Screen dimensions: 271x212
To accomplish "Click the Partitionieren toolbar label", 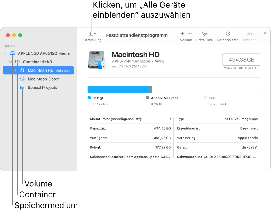I will (228, 40).
